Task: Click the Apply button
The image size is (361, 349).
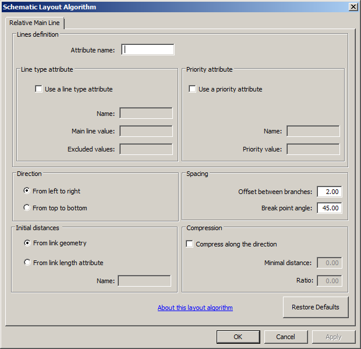Action: click(334, 337)
